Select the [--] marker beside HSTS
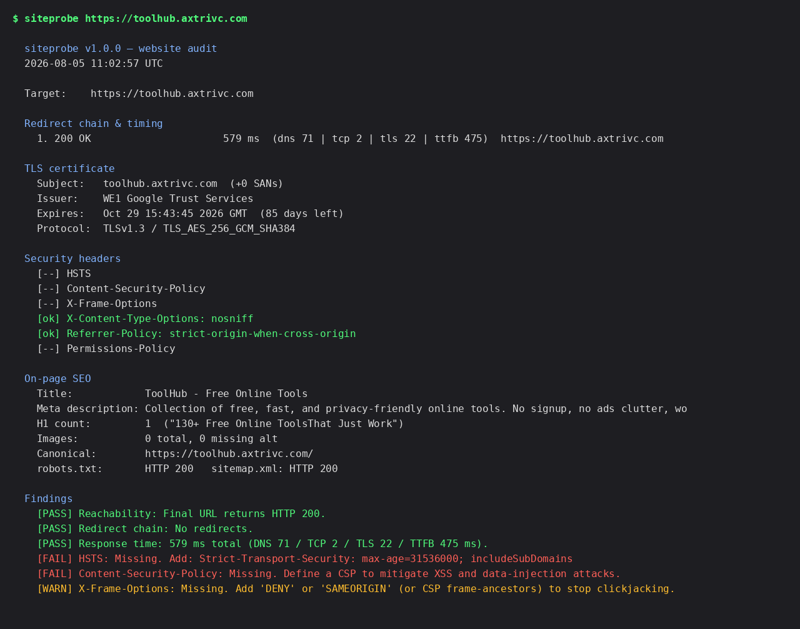This screenshot has height=629, width=800. [49, 274]
